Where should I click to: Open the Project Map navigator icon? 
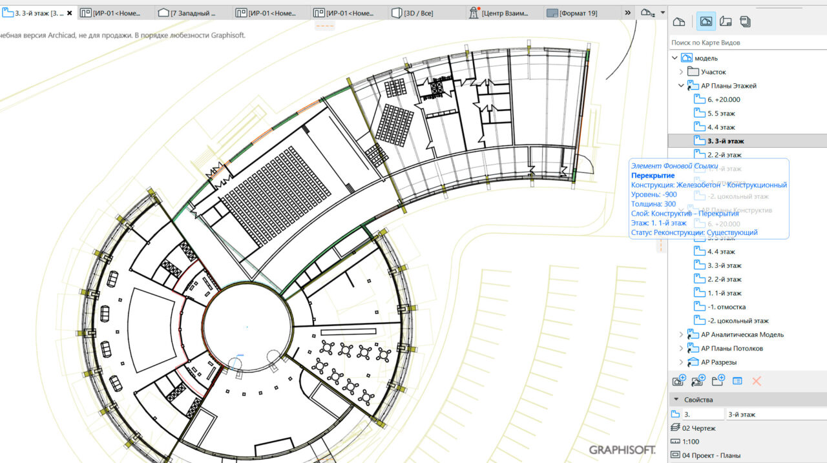click(678, 22)
